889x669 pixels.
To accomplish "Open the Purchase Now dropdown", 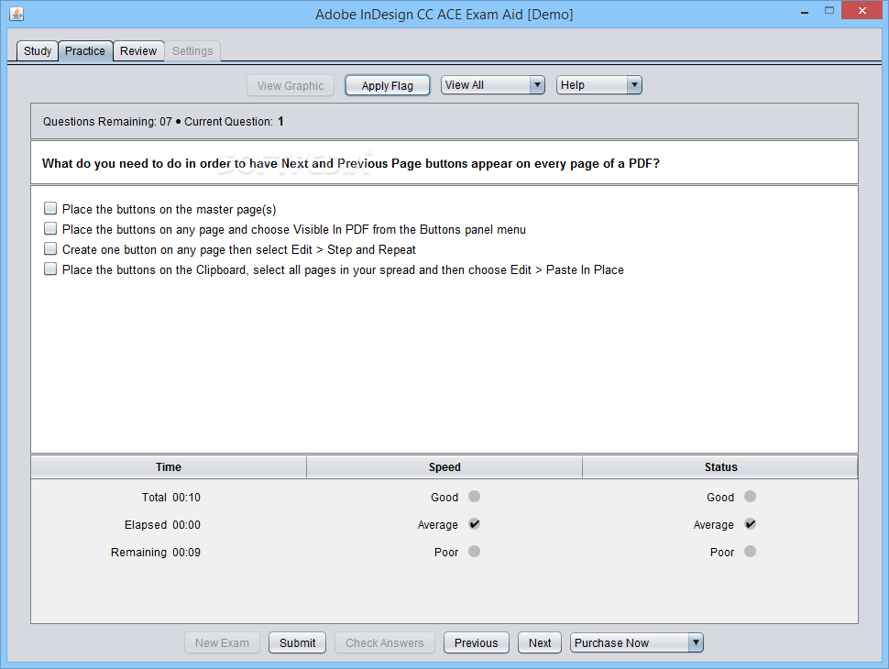I will point(637,643).
